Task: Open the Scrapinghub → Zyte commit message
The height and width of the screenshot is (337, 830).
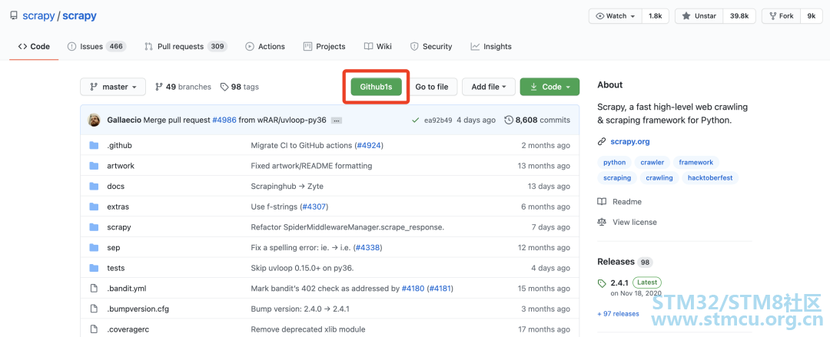Action: pos(287,187)
